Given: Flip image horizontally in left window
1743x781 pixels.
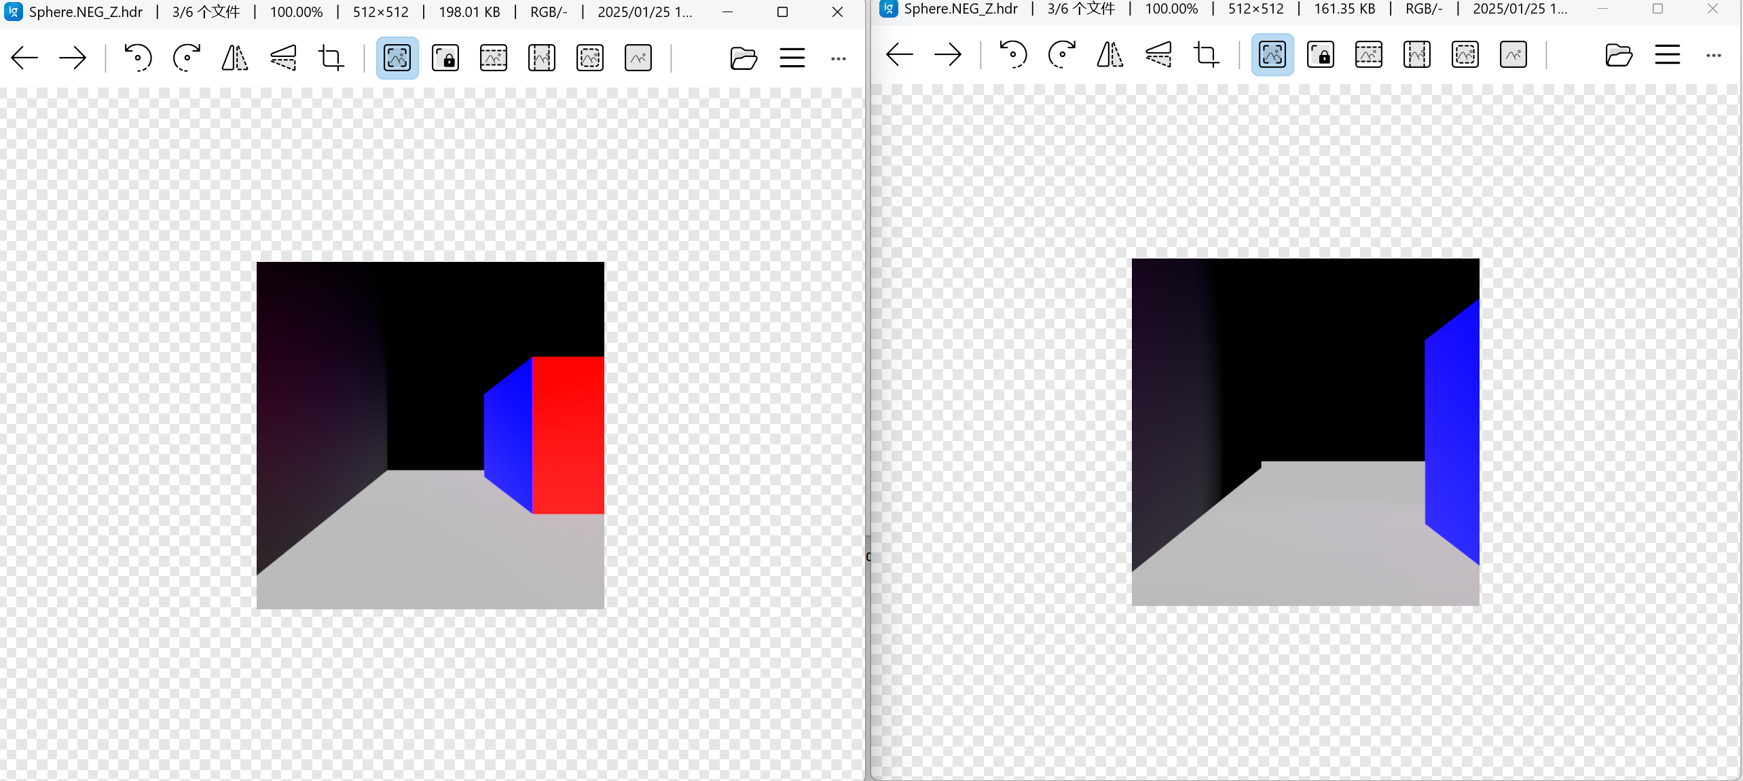Looking at the screenshot, I should [x=235, y=58].
